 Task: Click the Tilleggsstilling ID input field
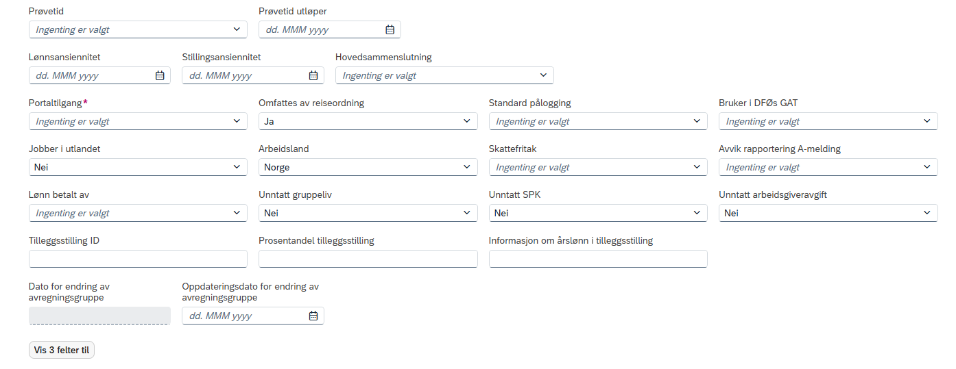[x=138, y=259]
